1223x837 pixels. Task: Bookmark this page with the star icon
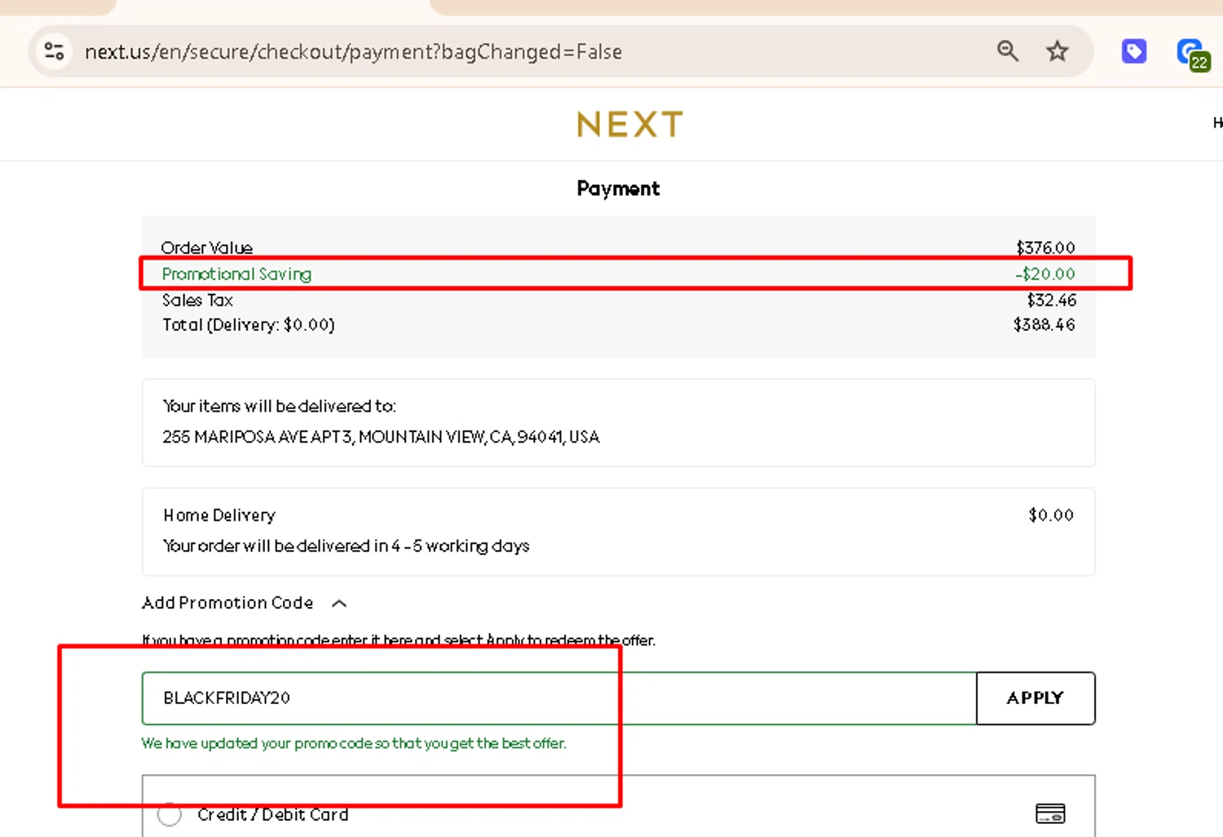click(x=1057, y=51)
